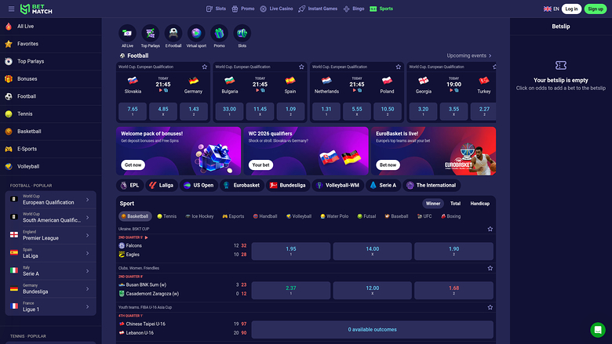
Task: Open the EPL quick league chip
Action: 130,186
